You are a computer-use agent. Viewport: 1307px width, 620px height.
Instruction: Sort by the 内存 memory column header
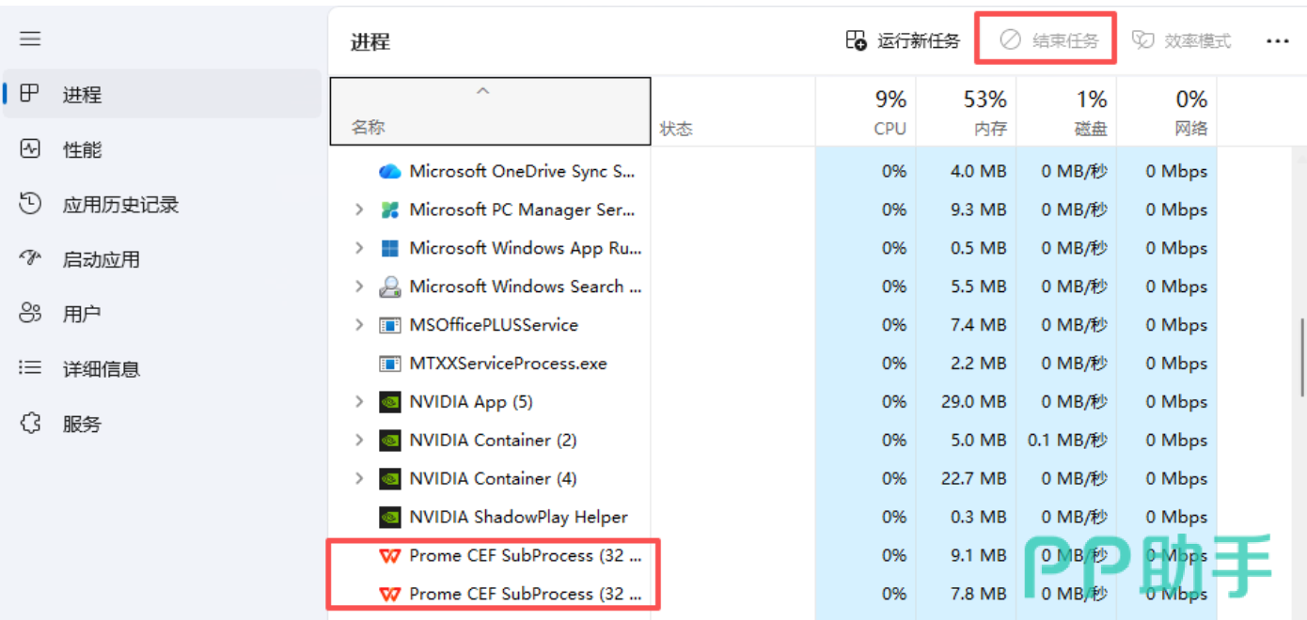[x=966, y=111]
